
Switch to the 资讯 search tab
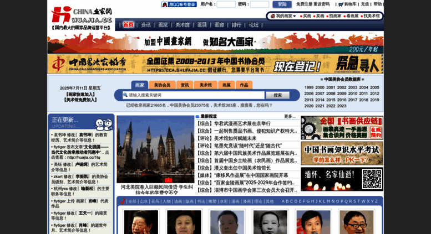(185, 85)
